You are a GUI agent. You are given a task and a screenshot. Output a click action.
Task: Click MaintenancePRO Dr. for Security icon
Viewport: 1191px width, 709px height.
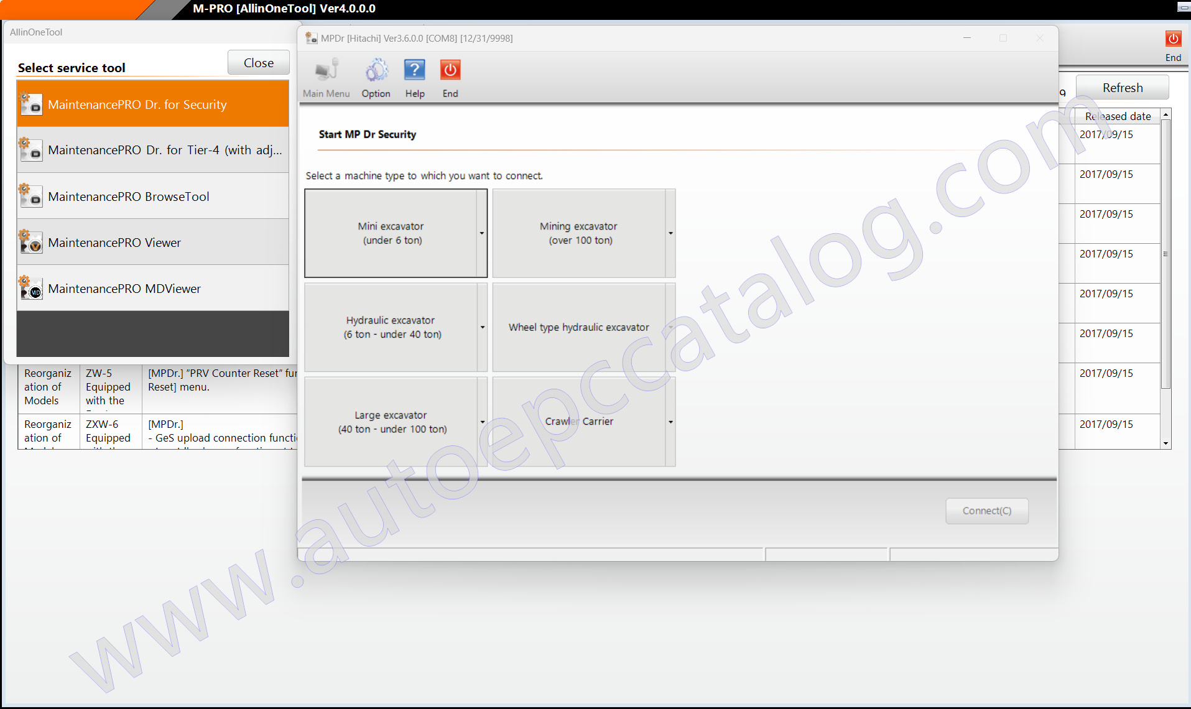click(31, 104)
